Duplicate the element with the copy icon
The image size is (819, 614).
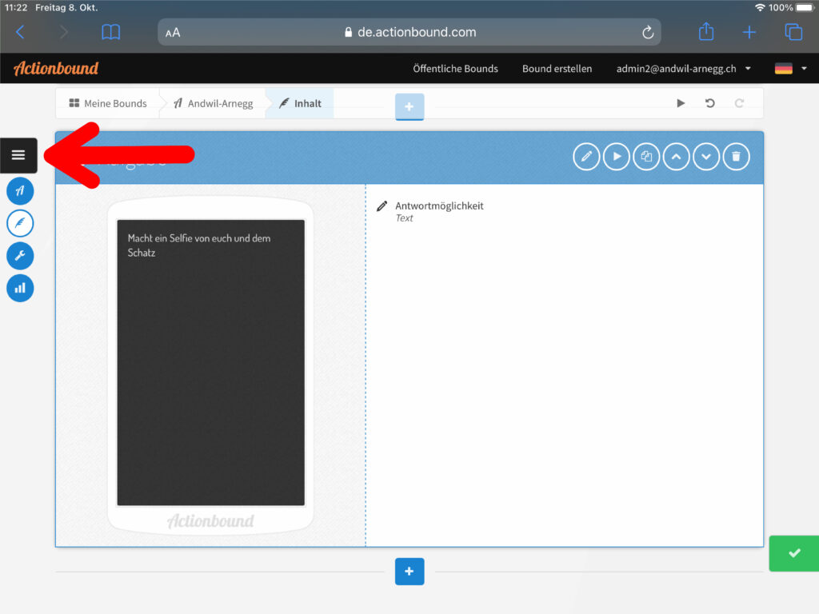(x=646, y=157)
